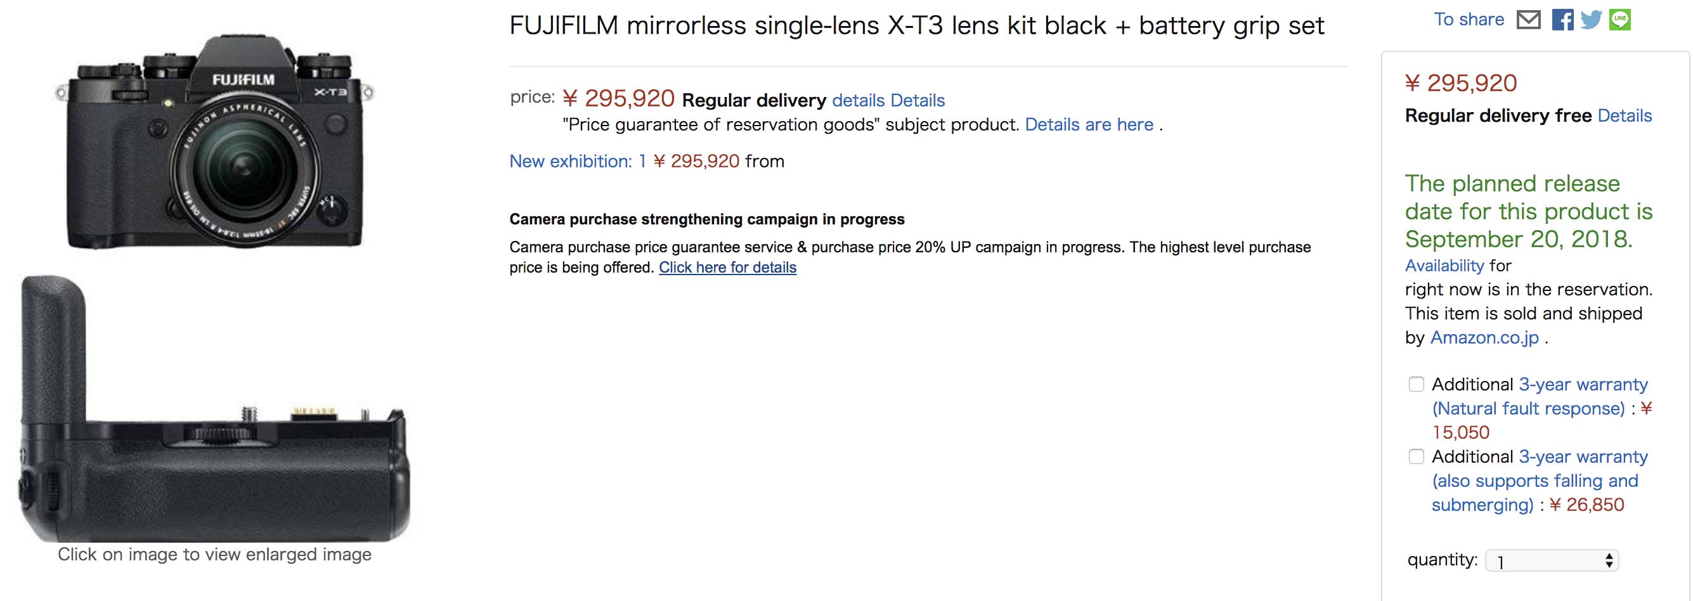Open 'Details are here' price guarantee link
1693x601 pixels.
1089,125
